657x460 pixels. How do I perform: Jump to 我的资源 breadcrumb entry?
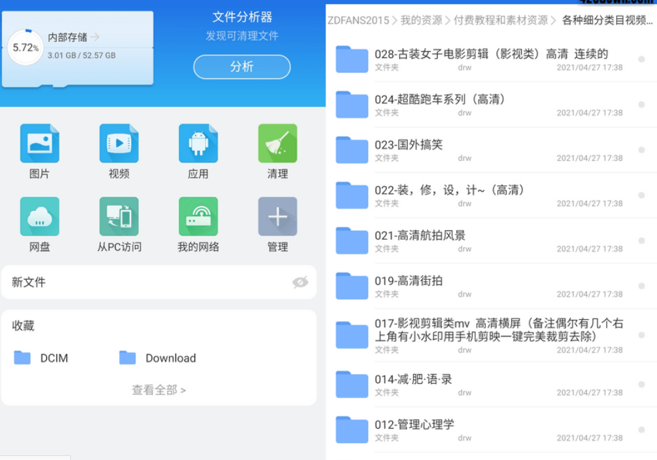click(422, 21)
